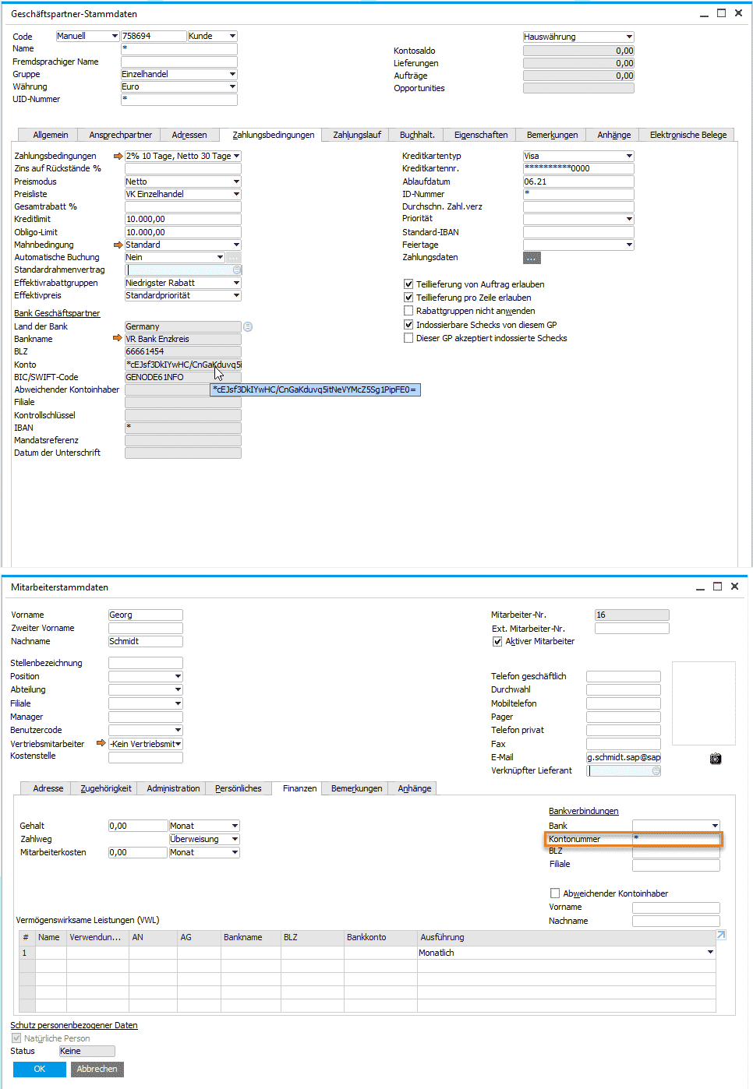Enable Dieser GP akzeptiert indossierte Schecks
753x1089 pixels.
point(408,338)
